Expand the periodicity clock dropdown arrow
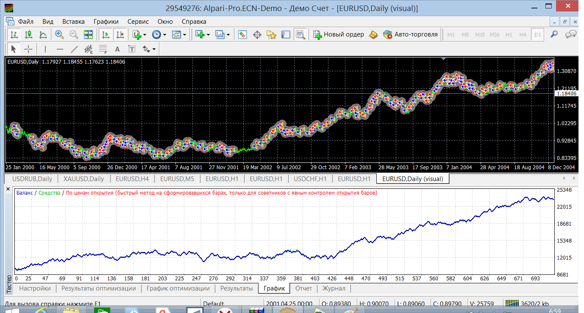The height and width of the screenshot is (313, 584). (165, 35)
